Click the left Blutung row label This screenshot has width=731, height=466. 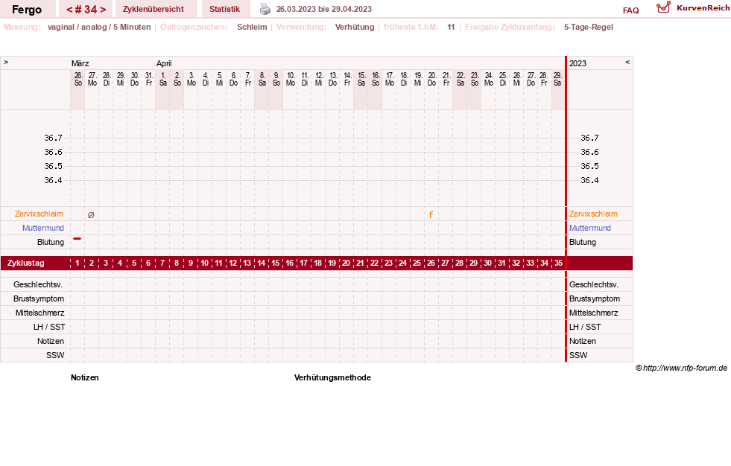[x=51, y=242]
